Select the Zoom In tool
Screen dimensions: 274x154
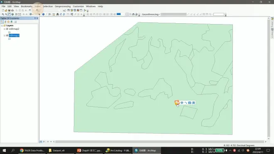(3, 15)
